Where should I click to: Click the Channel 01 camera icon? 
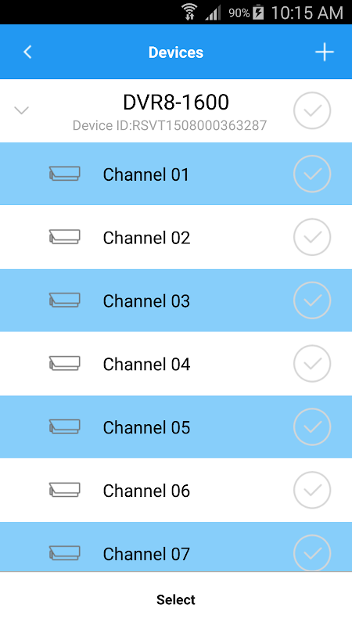[65, 174]
